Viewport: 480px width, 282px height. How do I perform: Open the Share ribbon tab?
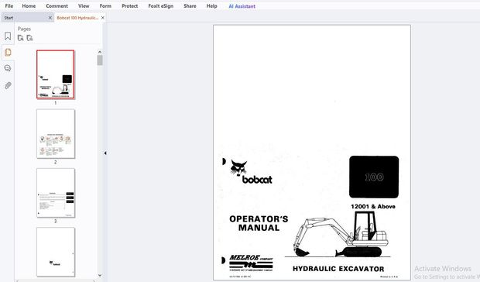coord(190,6)
